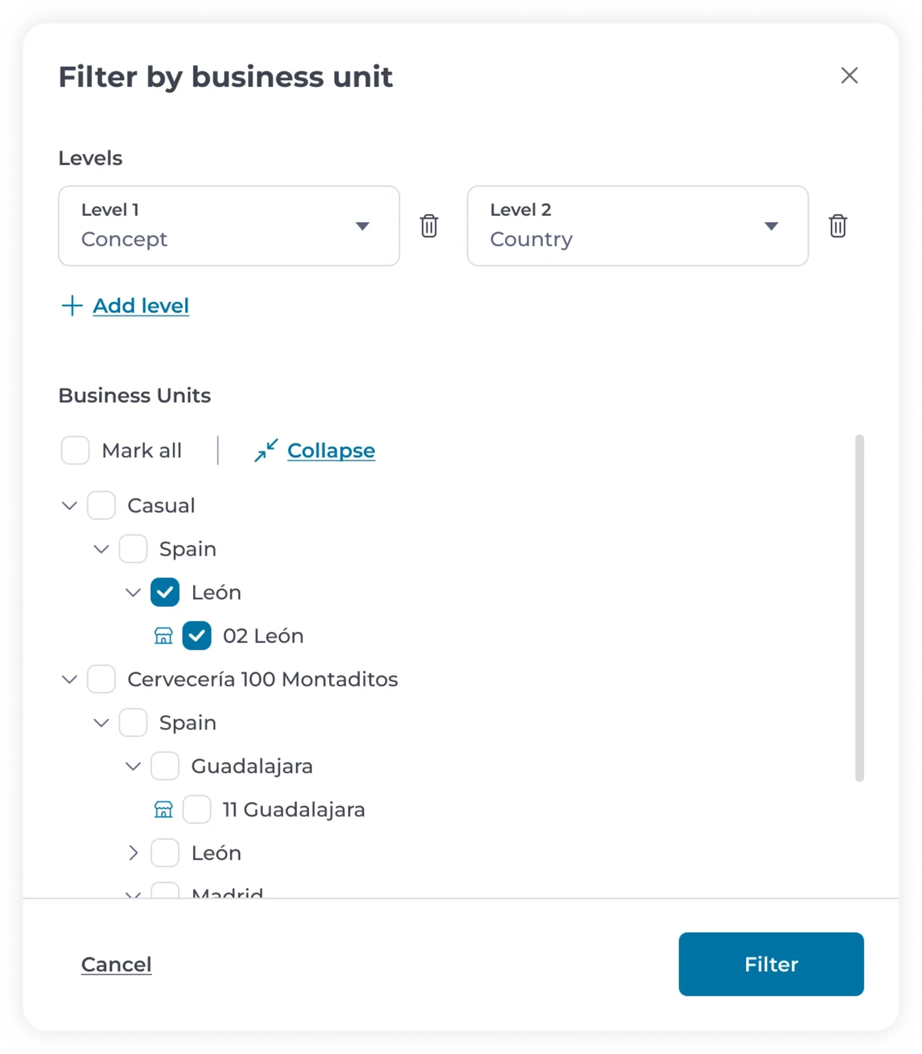This screenshot has width=922, height=1054.
Task: Click the Collapse link
Action: [x=331, y=450]
